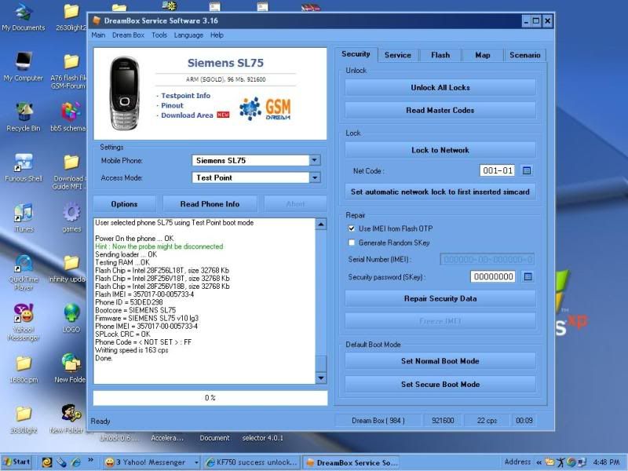Click Set Normal Boot Mode button
The width and height of the screenshot is (628, 471).
[440, 361]
